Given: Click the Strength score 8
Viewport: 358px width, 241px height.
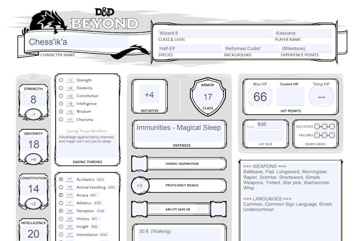Looking at the screenshot, I should pos(33,100).
